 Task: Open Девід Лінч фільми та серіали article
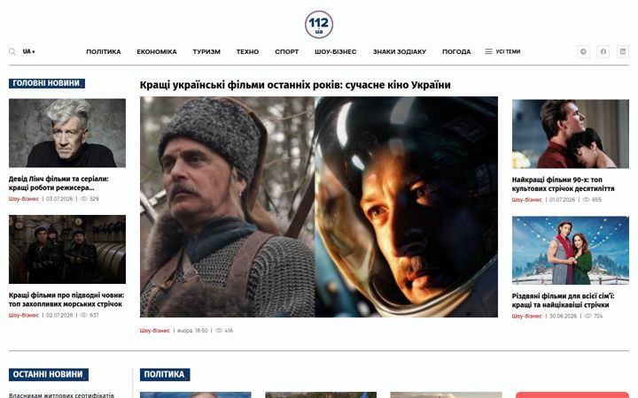58,183
